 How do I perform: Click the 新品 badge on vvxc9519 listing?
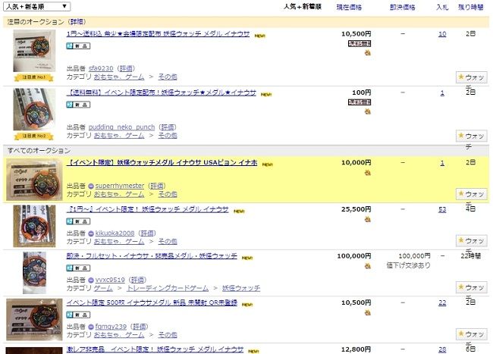click(78, 268)
